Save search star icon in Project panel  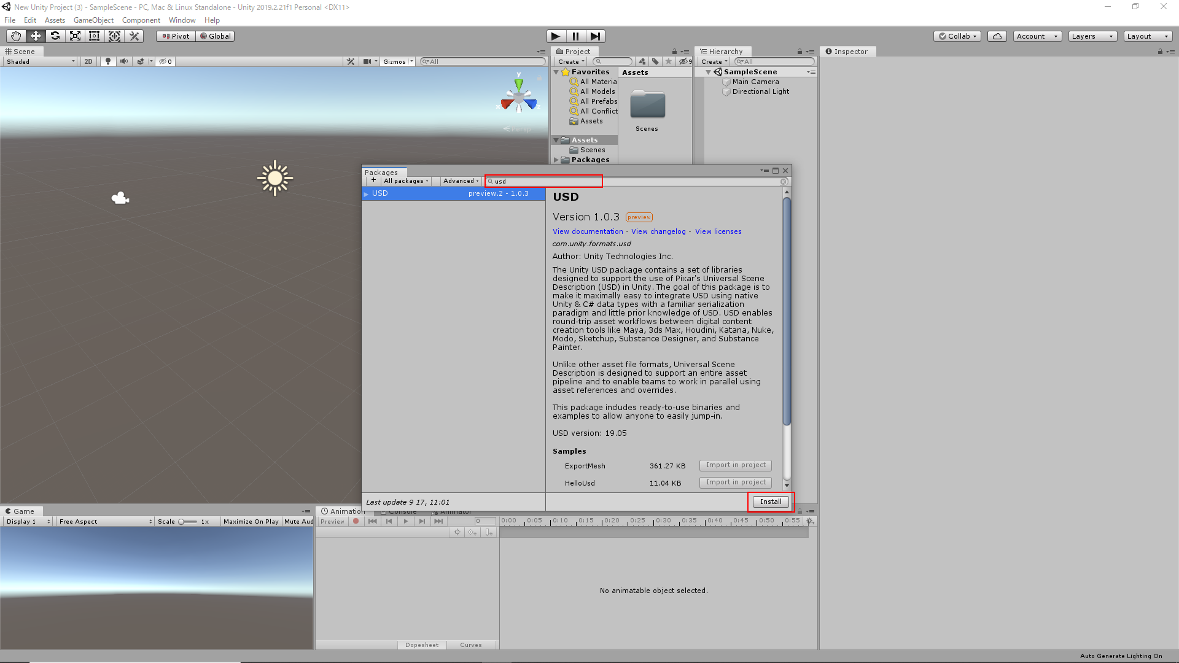(x=669, y=61)
